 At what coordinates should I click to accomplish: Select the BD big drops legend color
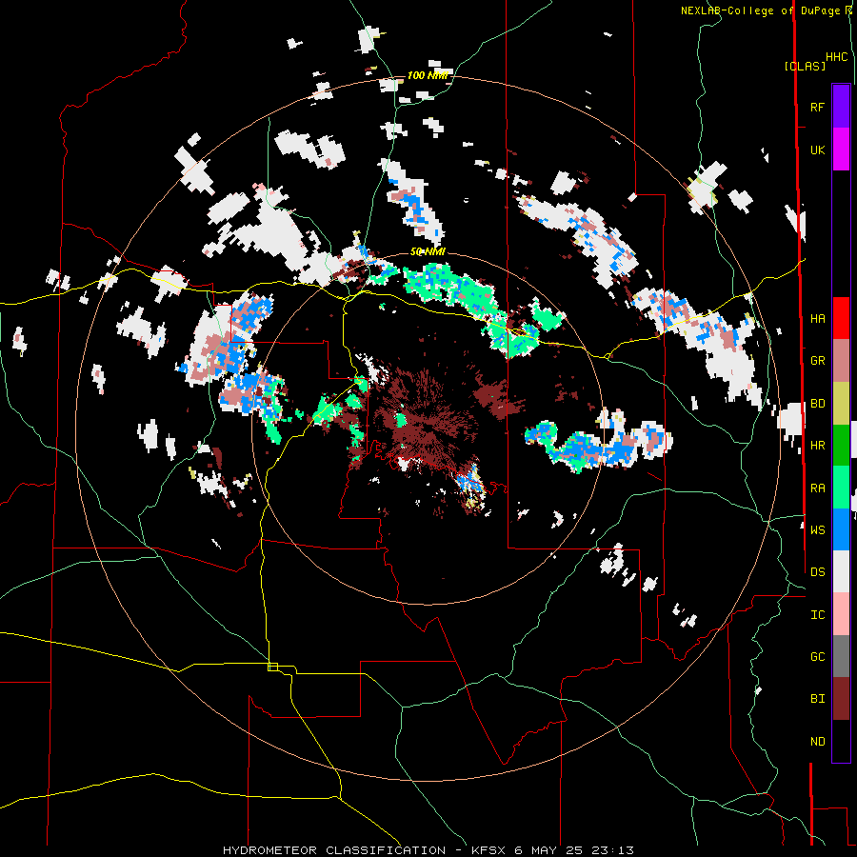tap(841, 403)
